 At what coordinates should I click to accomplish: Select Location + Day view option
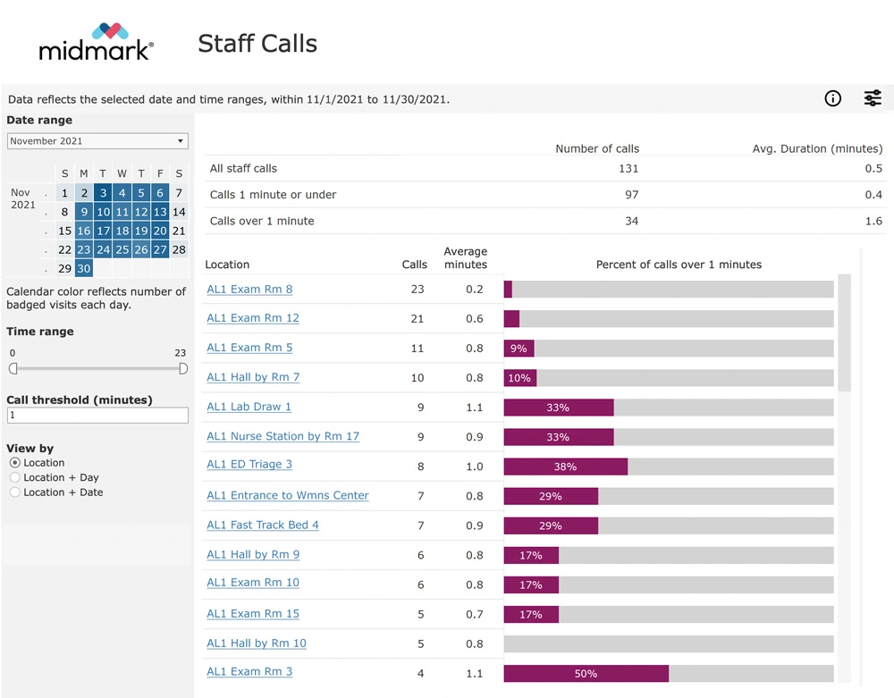tap(14, 477)
